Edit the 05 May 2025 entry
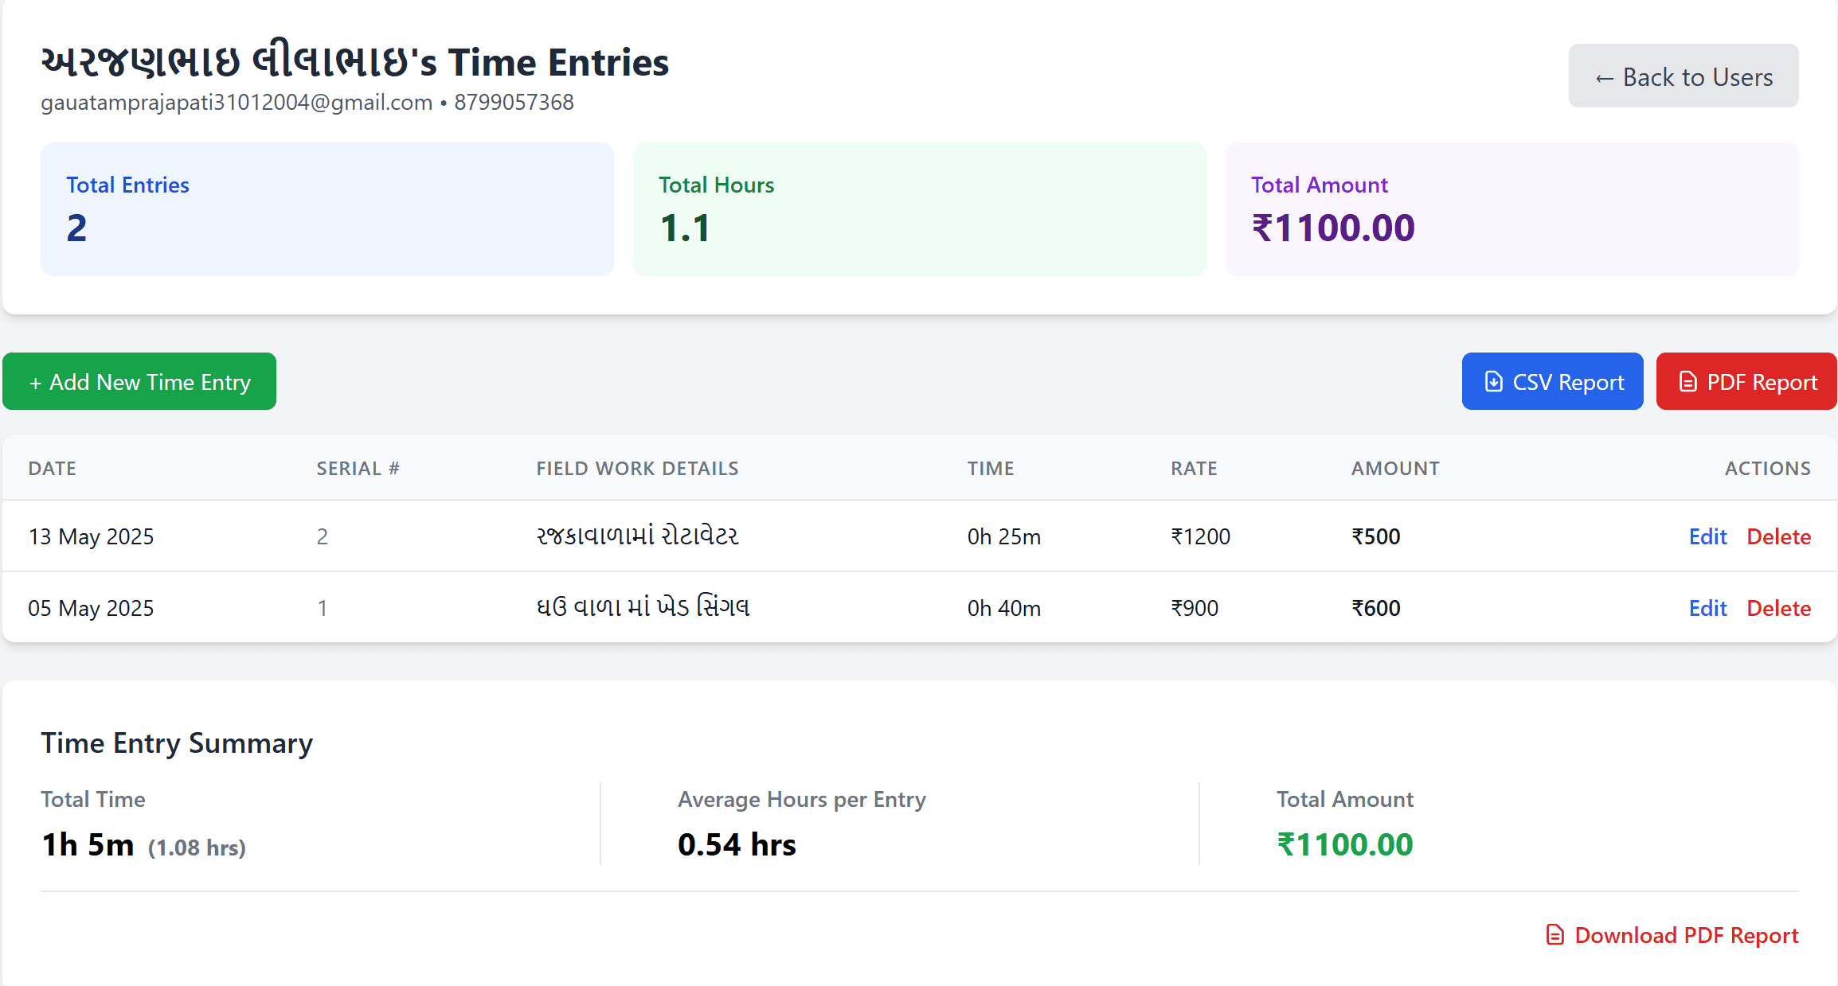 1707,608
